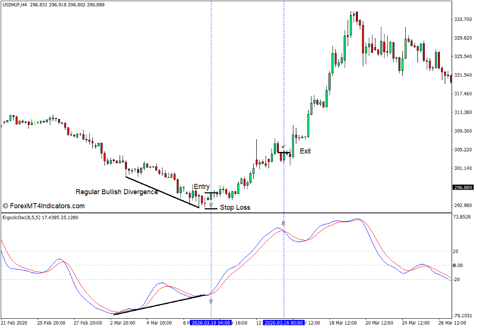The image size is (477, 328).
Task: Click the up arrow marker near the Stop Loss line
Action: [211, 205]
